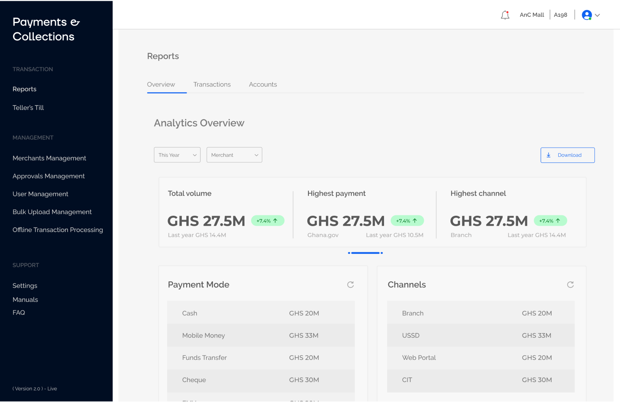Navigate to Bulk Upload Management
620x402 pixels.
click(x=52, y=212)
